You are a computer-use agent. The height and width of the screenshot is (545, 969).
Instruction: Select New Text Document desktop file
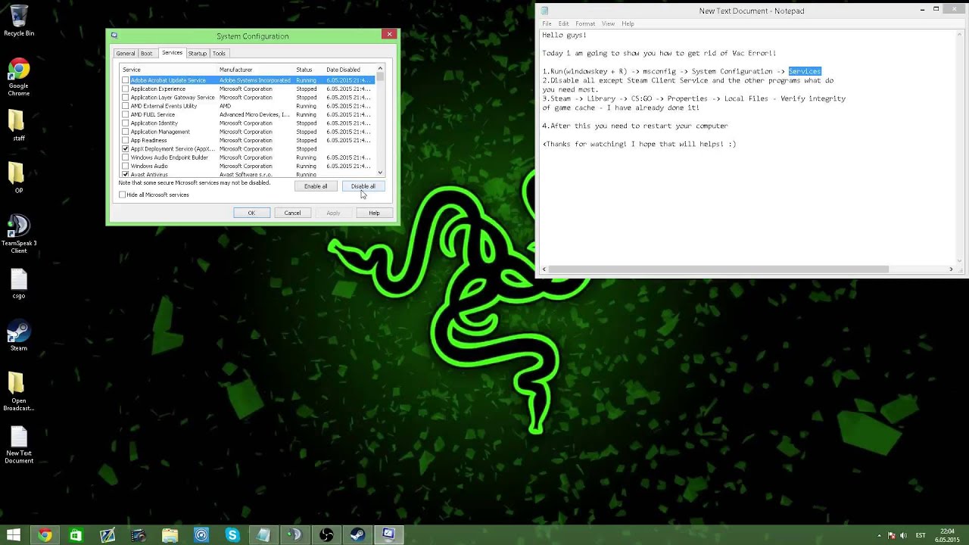(x=19, y=445)
